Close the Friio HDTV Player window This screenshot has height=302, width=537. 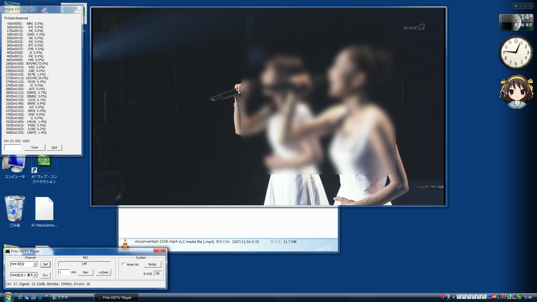(160, 250)
